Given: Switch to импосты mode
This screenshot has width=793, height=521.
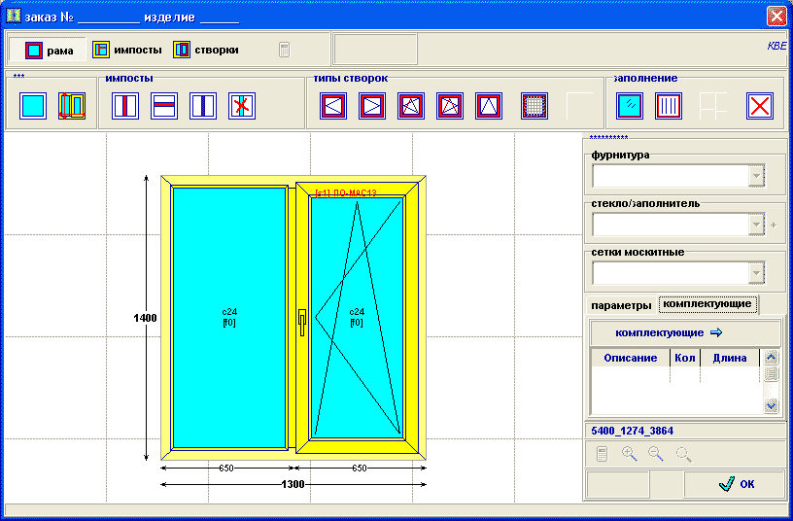Looking at the screenshot, I should point(127,51).
